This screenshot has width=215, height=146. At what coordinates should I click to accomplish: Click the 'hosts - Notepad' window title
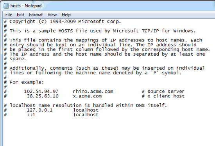26,6
